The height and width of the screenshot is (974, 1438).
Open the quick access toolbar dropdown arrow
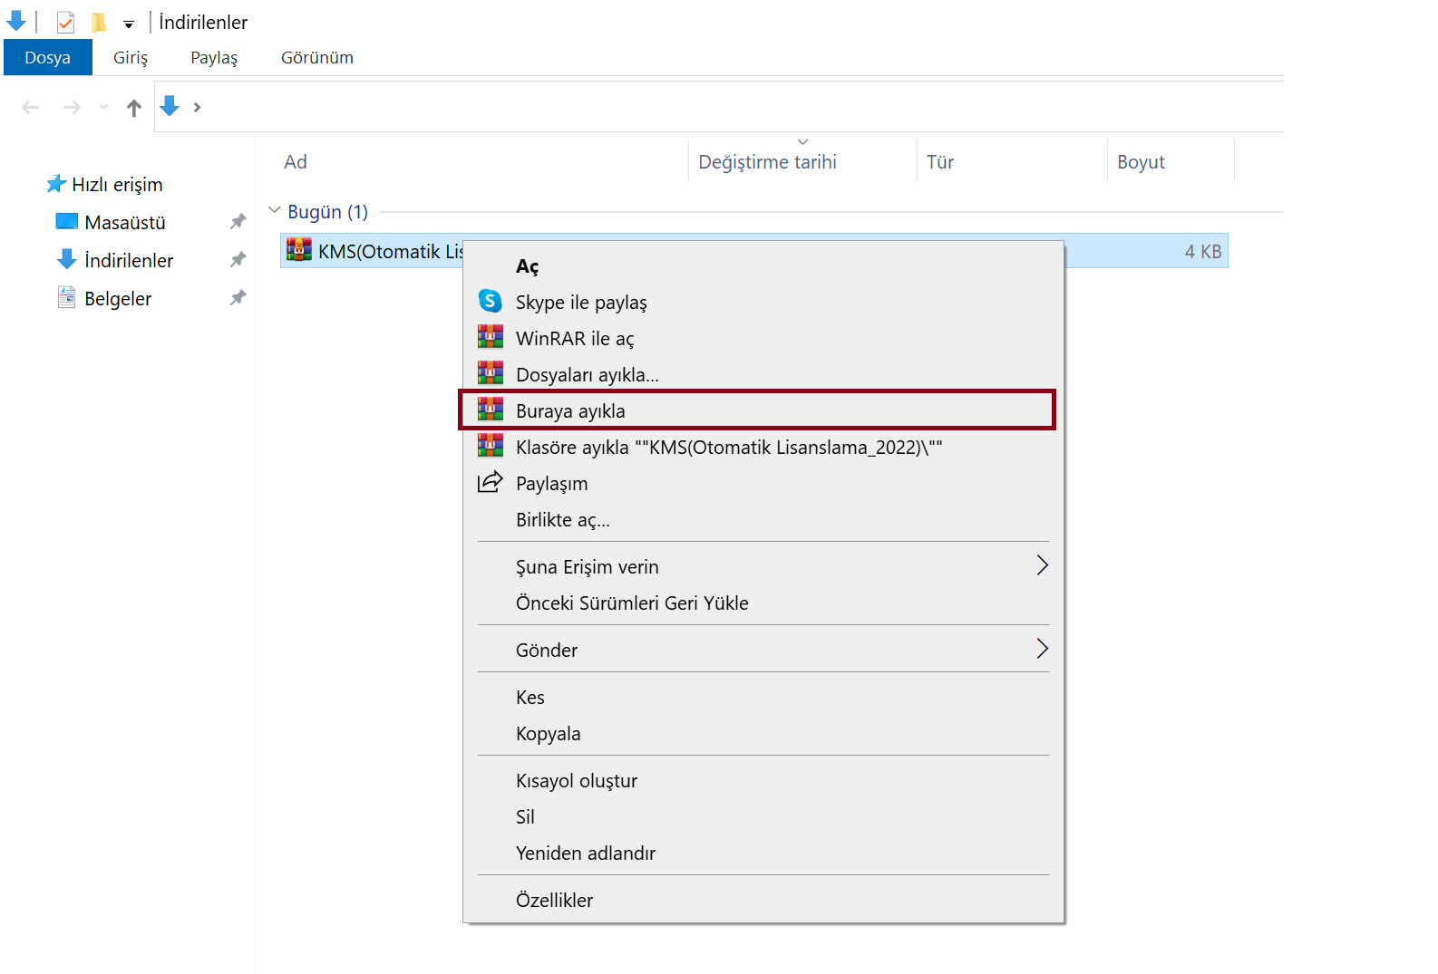(129, 24)
